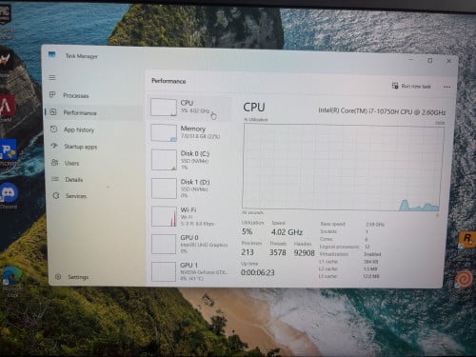Screen dimensions: 476x357
Task: Click the 5% utilization value
Action: coord(248,231)
